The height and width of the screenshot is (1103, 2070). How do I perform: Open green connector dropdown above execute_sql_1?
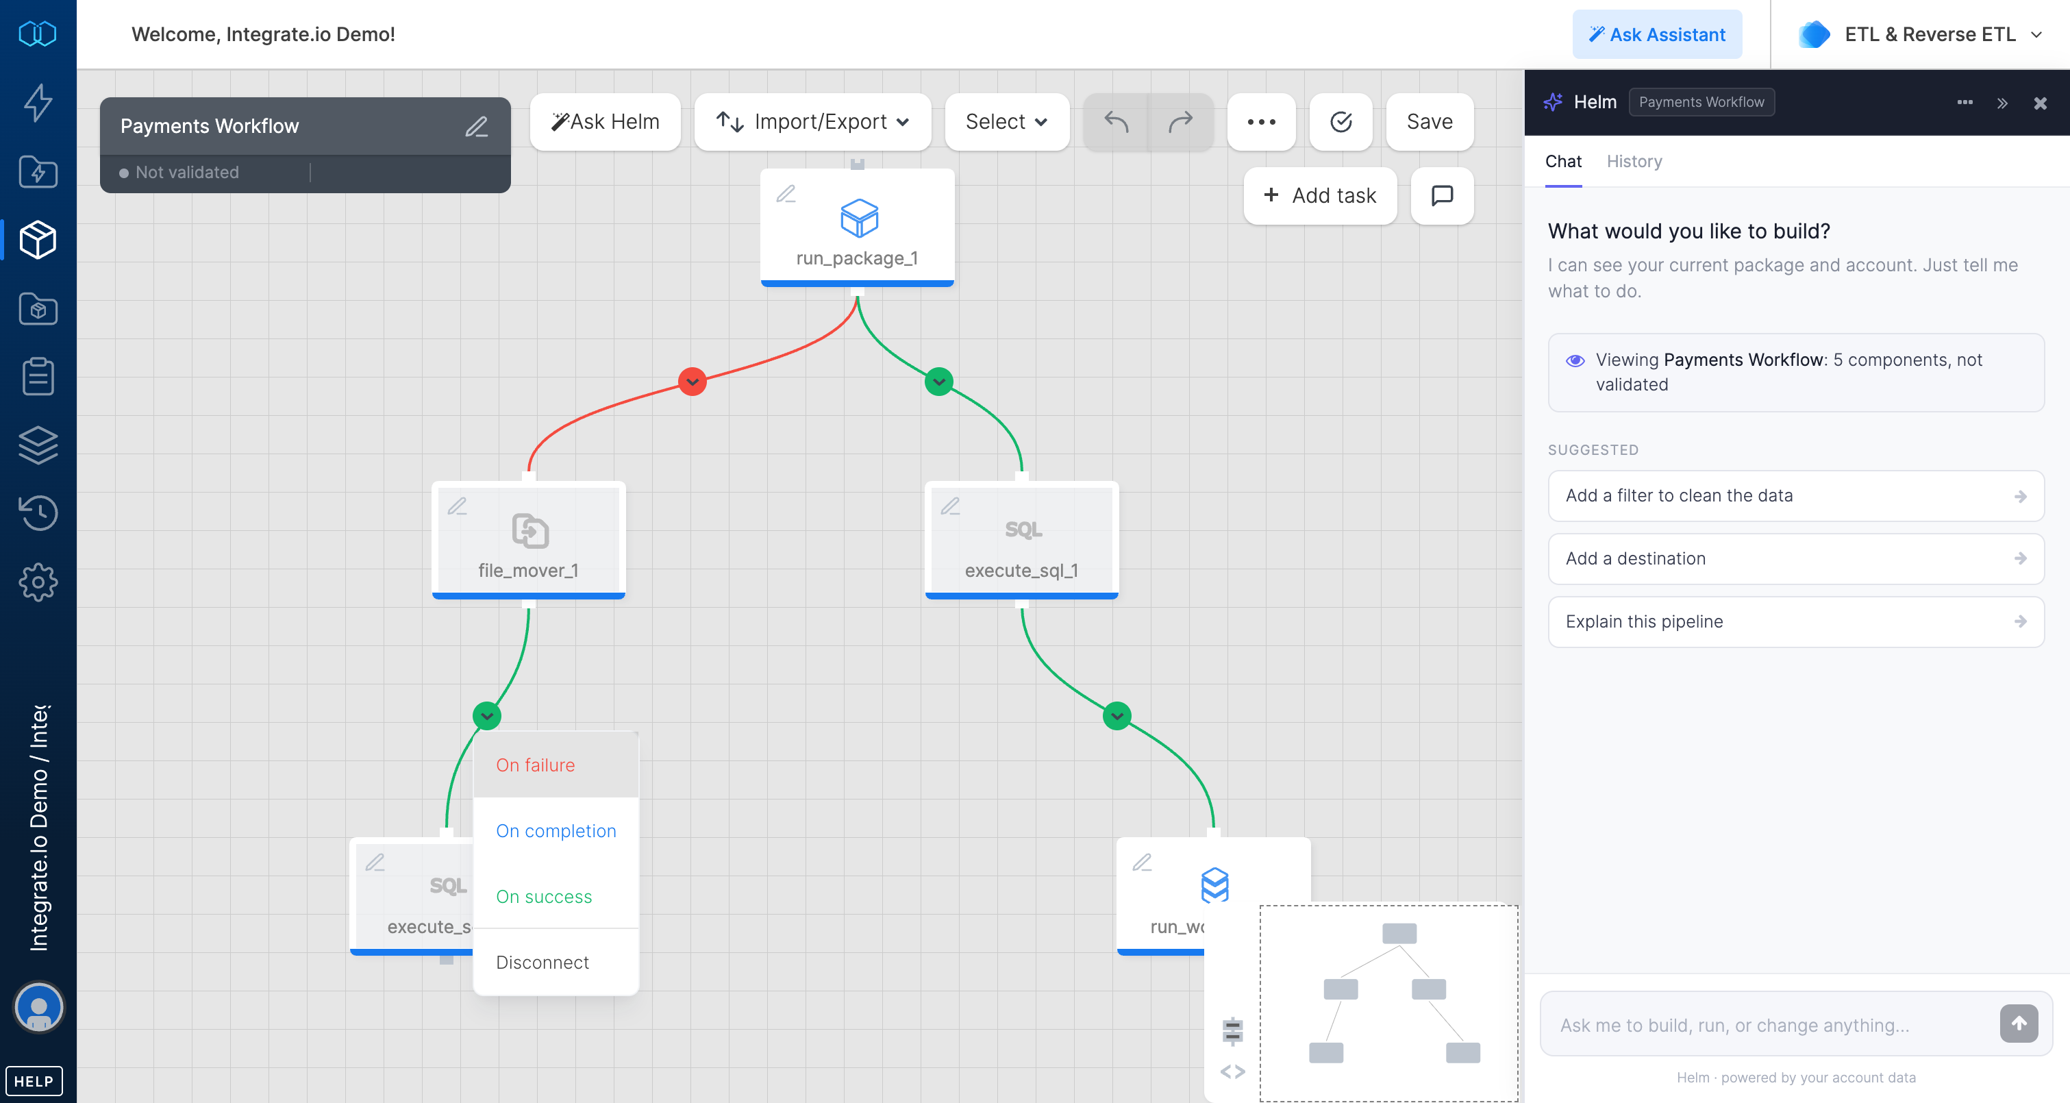pyautogui.click(x=938, y=381)
